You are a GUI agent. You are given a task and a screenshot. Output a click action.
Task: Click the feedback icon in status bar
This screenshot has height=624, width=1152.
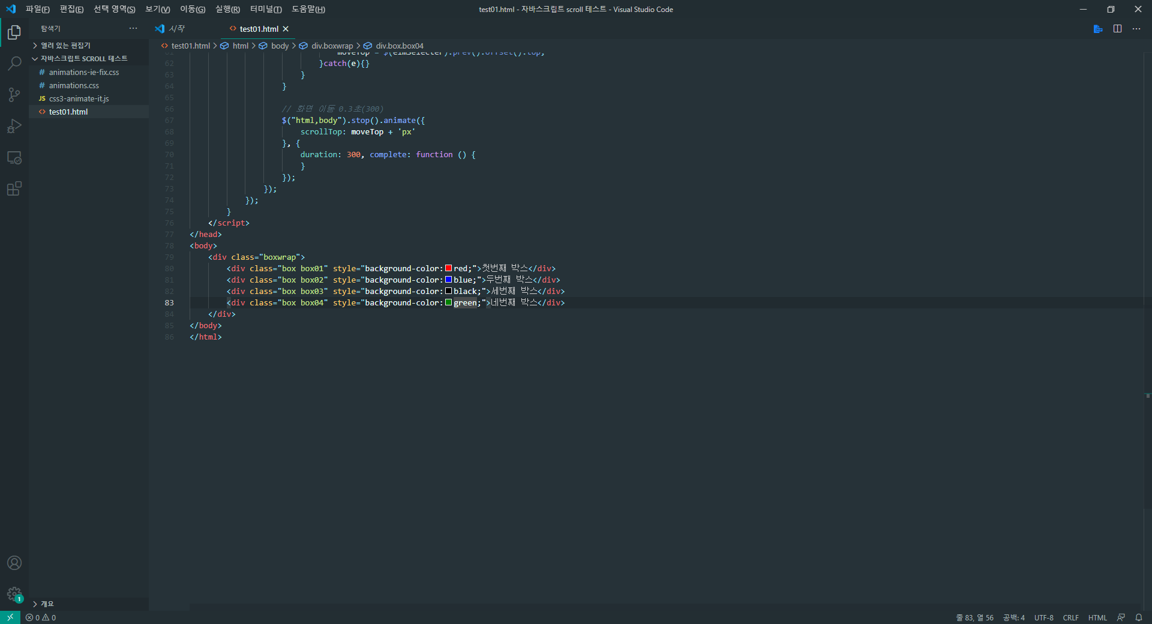tap(1121, 617)
